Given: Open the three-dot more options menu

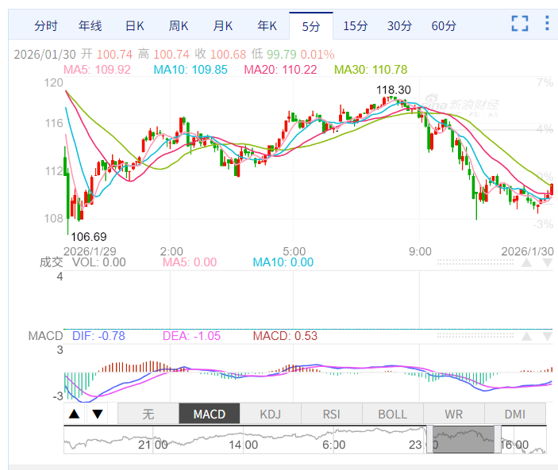Looking at the screenshot, I should coord(547,24).
